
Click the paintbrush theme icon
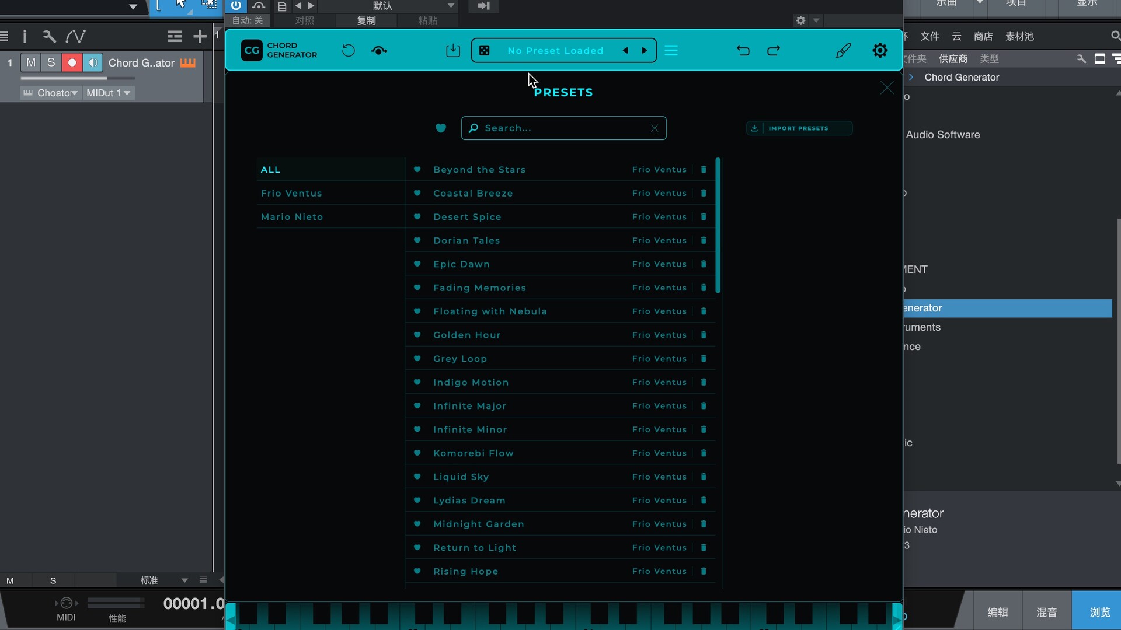(x=843, y=51)
